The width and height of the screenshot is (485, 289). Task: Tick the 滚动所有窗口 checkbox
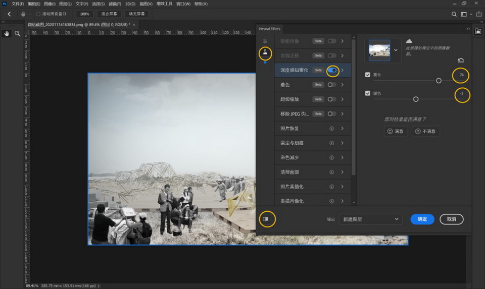[38, 14]
